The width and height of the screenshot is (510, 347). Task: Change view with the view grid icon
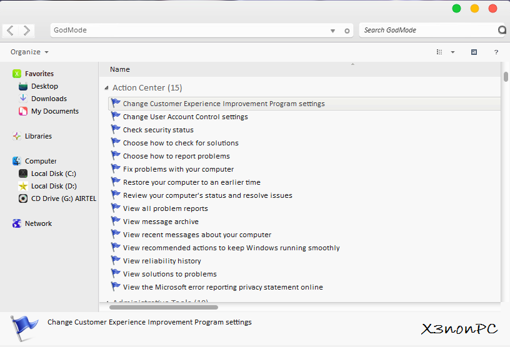click(439, 52)
